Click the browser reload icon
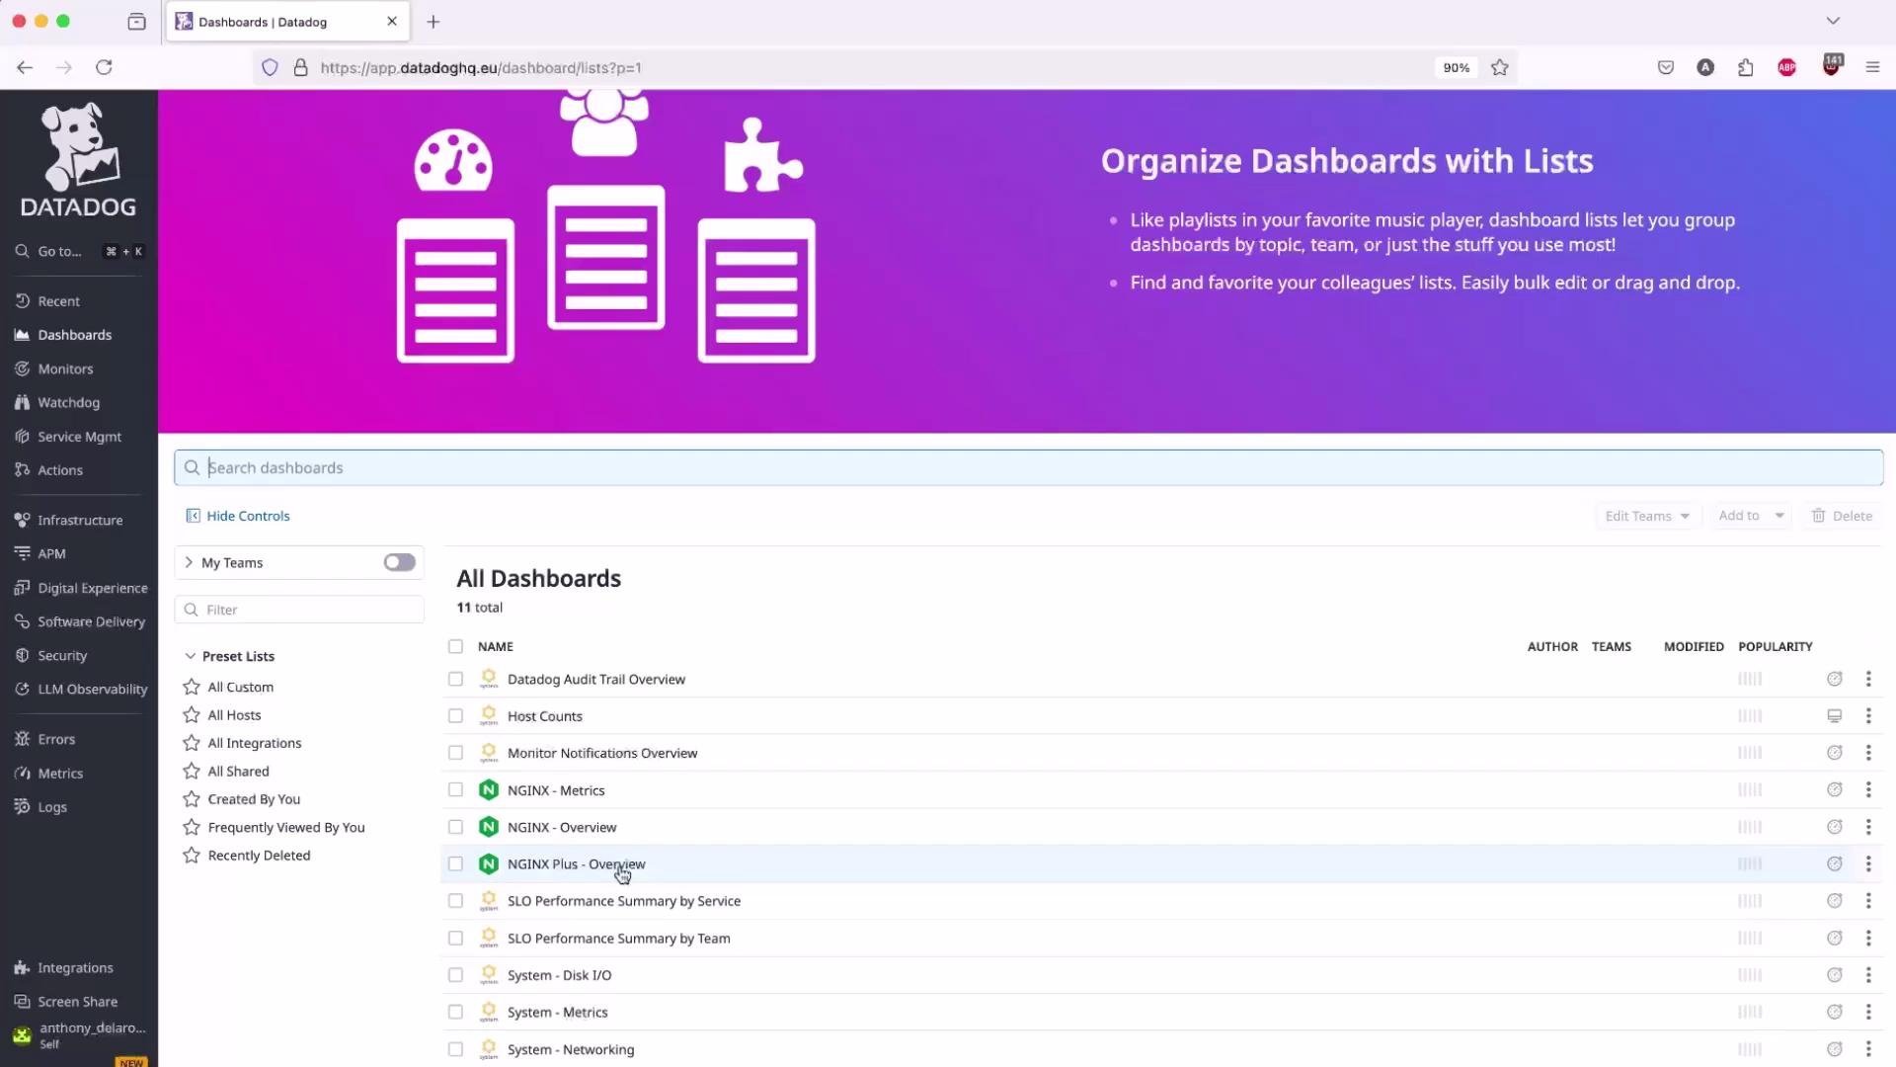Image resolution: width=1896 pixels, height=1067 pixels. pos(104,67)
